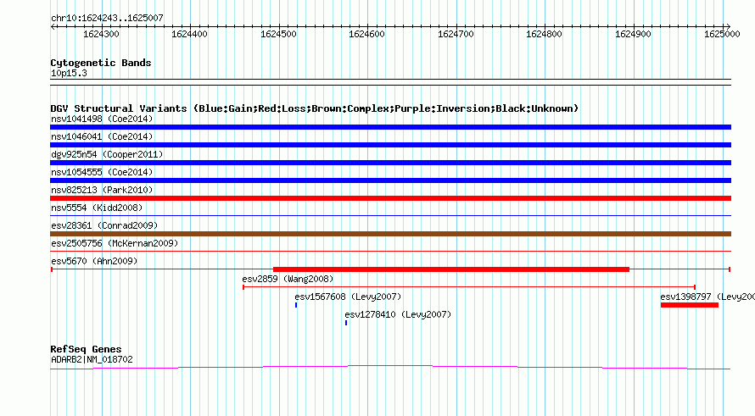Open the ADARB2|NM_018702 gene label
The height and width of the screenshot is (416, 755).
(92, 359)
